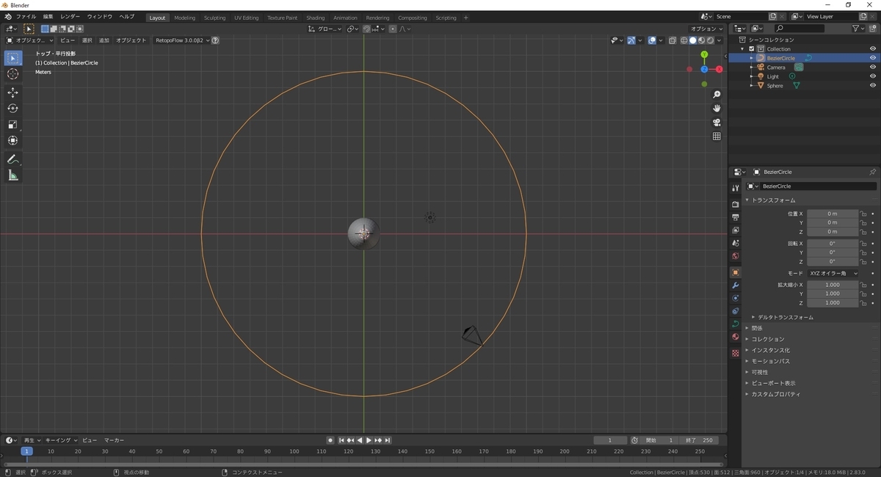Open the timeline キーイング menu

coord(60,440)
